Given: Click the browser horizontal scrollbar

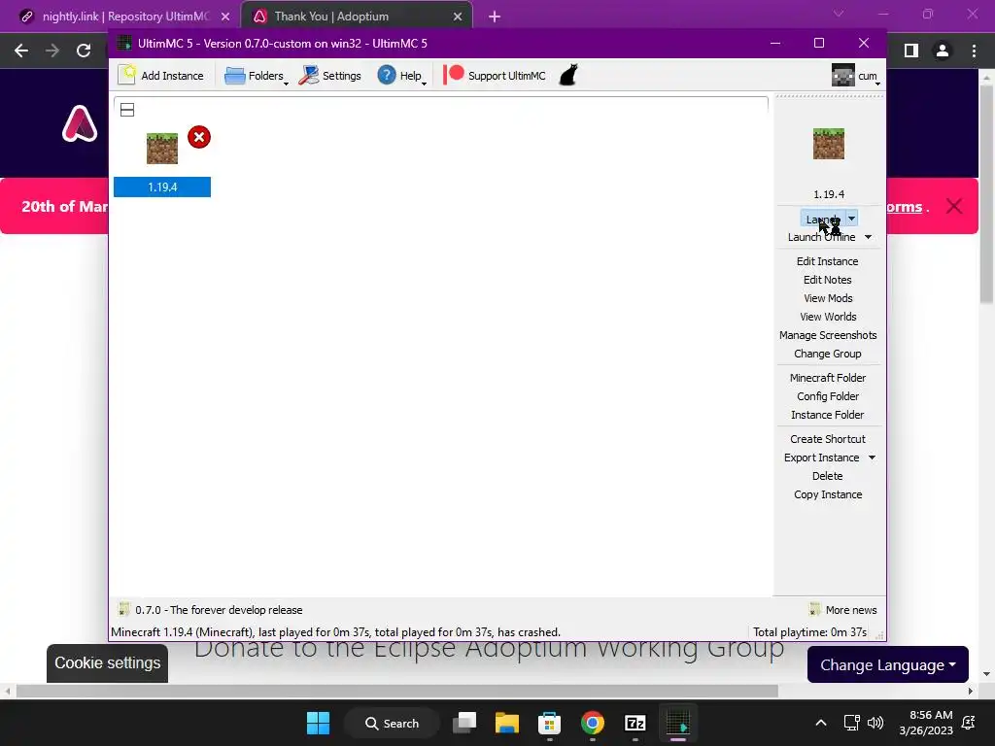Looking at the screenshot, I should (396, 691).
